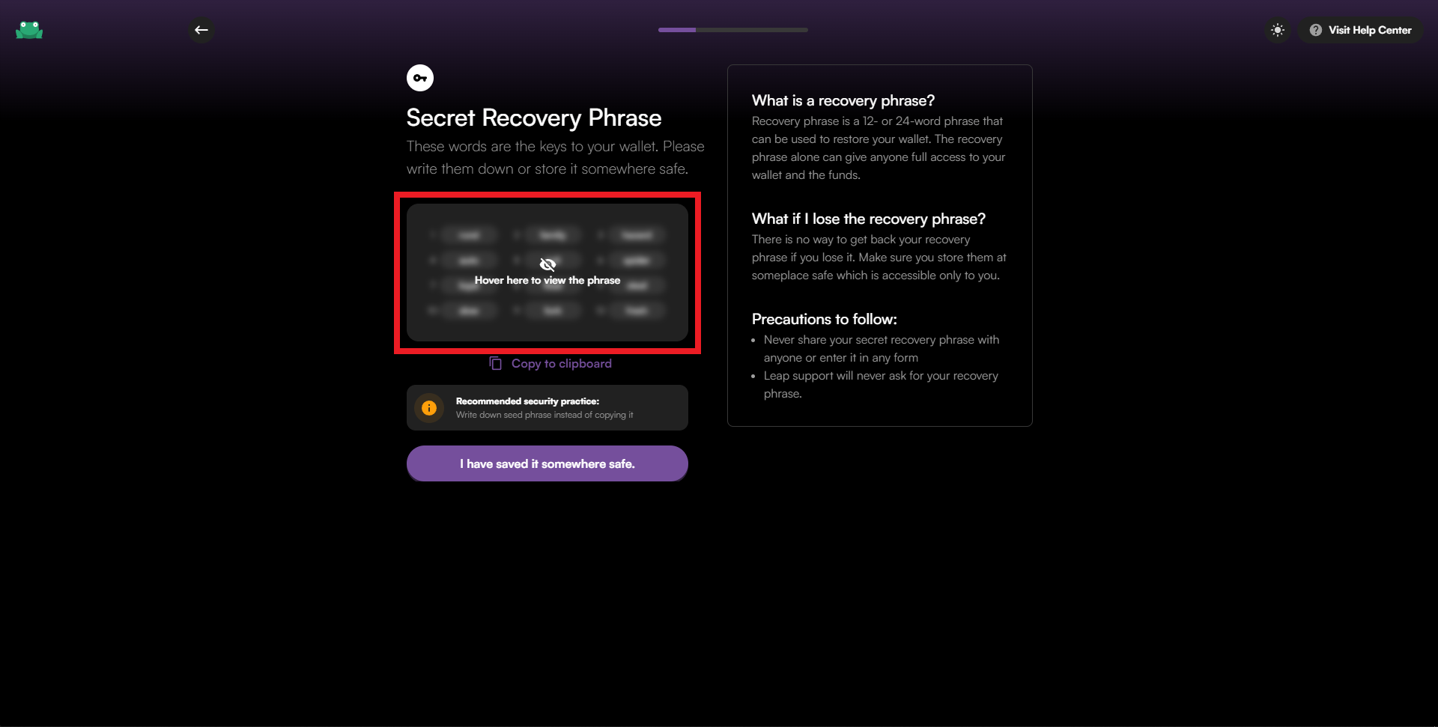Click the question mark help icon
The image size is (1438, 727).
pos(1315,30)
